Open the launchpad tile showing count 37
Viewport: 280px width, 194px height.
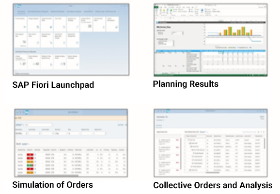(x=20, y=62)
